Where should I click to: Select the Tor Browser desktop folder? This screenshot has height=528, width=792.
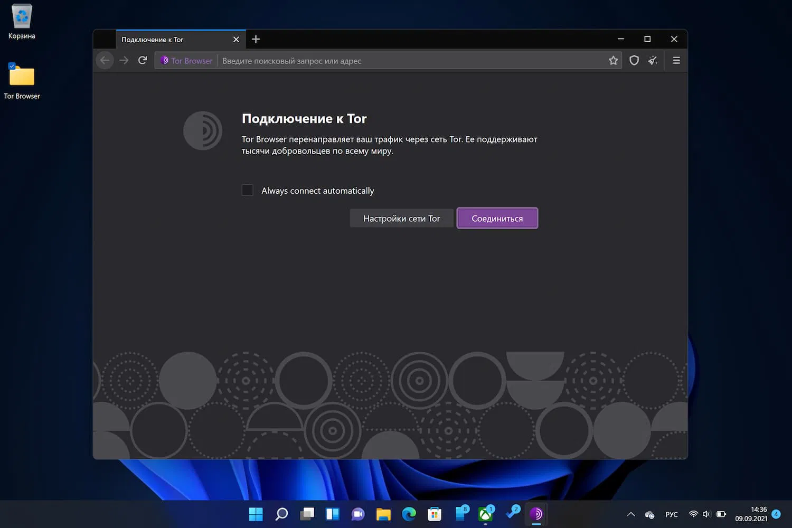[x=22, y=81]
